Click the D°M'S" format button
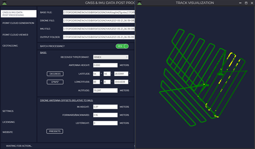255x149 pixels. [55, 82]
